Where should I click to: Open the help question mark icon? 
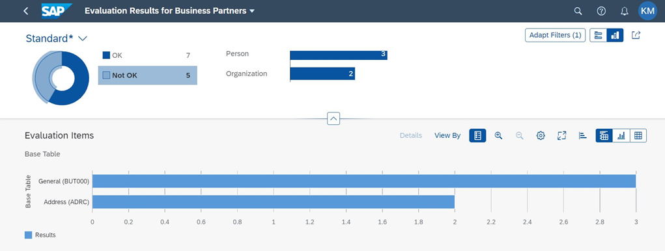click(x=601, y=11)
